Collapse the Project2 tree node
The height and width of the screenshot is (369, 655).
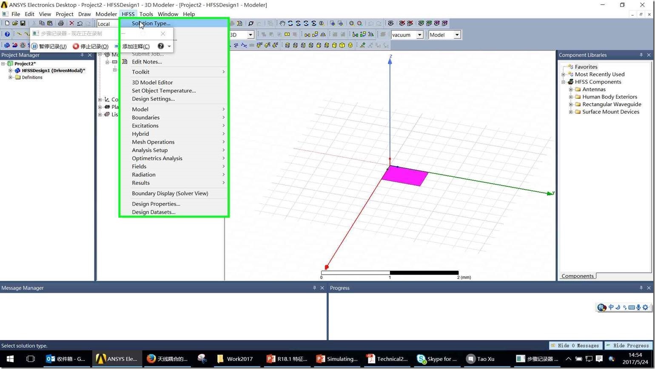pyautogui.click(x=3, y=64)
